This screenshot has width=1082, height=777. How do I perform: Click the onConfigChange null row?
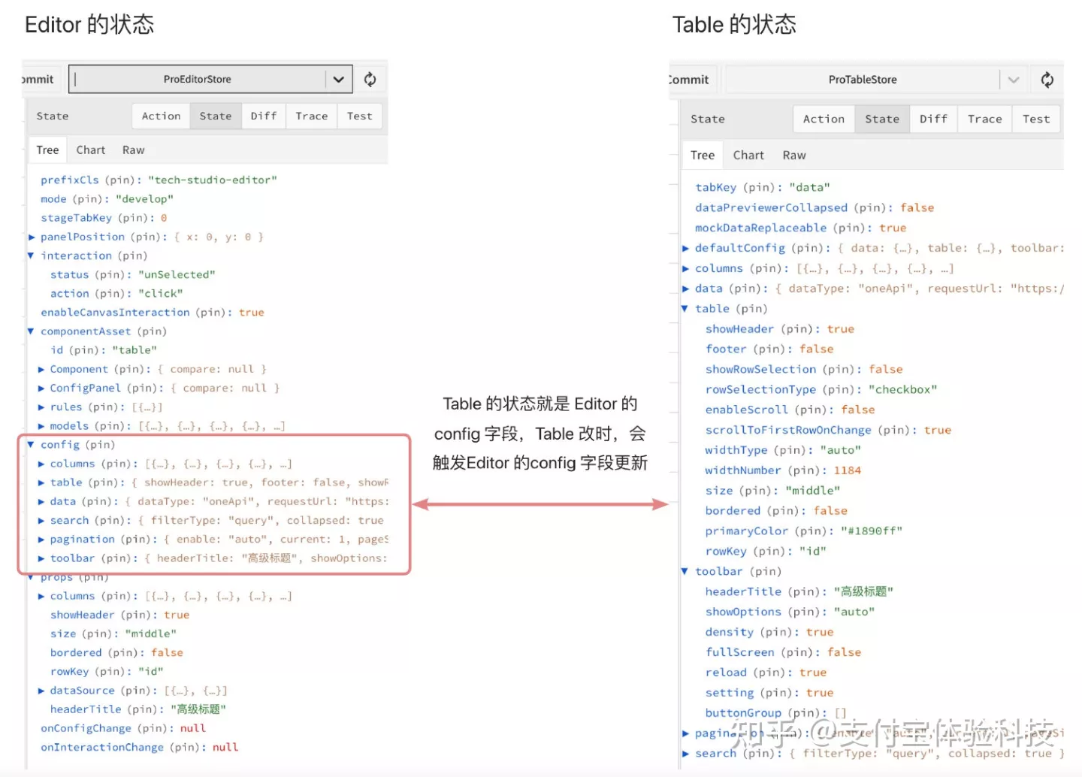click(123, 728)
